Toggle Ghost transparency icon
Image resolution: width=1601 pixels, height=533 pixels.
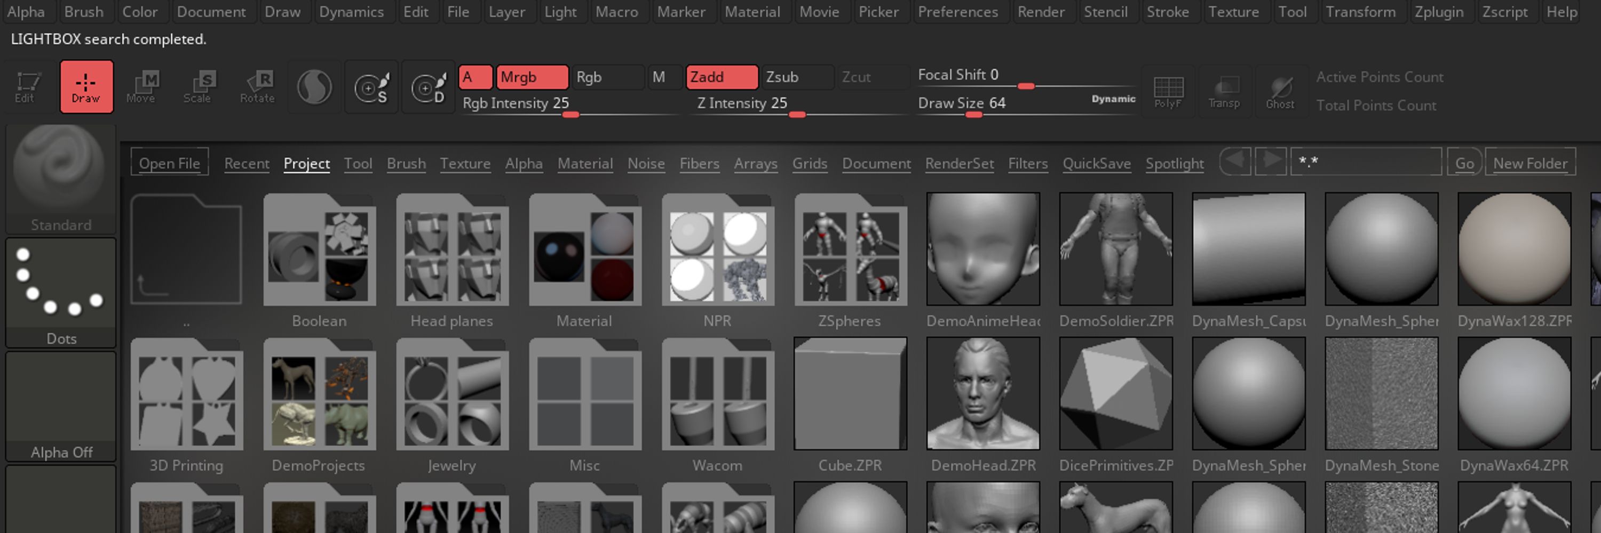1280,92
